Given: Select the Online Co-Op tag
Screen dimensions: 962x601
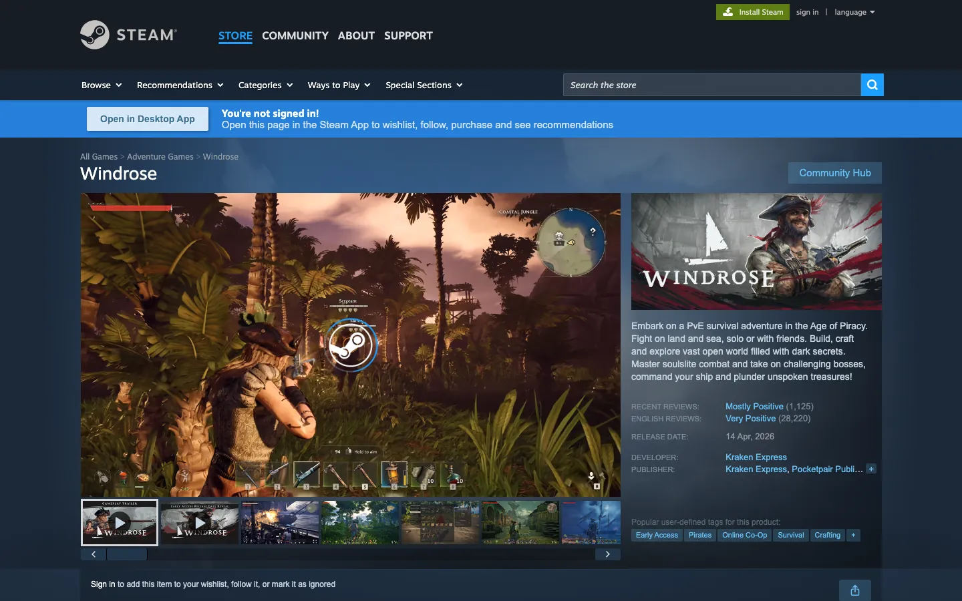Looking at the screenshot, I should pos(744,535).
